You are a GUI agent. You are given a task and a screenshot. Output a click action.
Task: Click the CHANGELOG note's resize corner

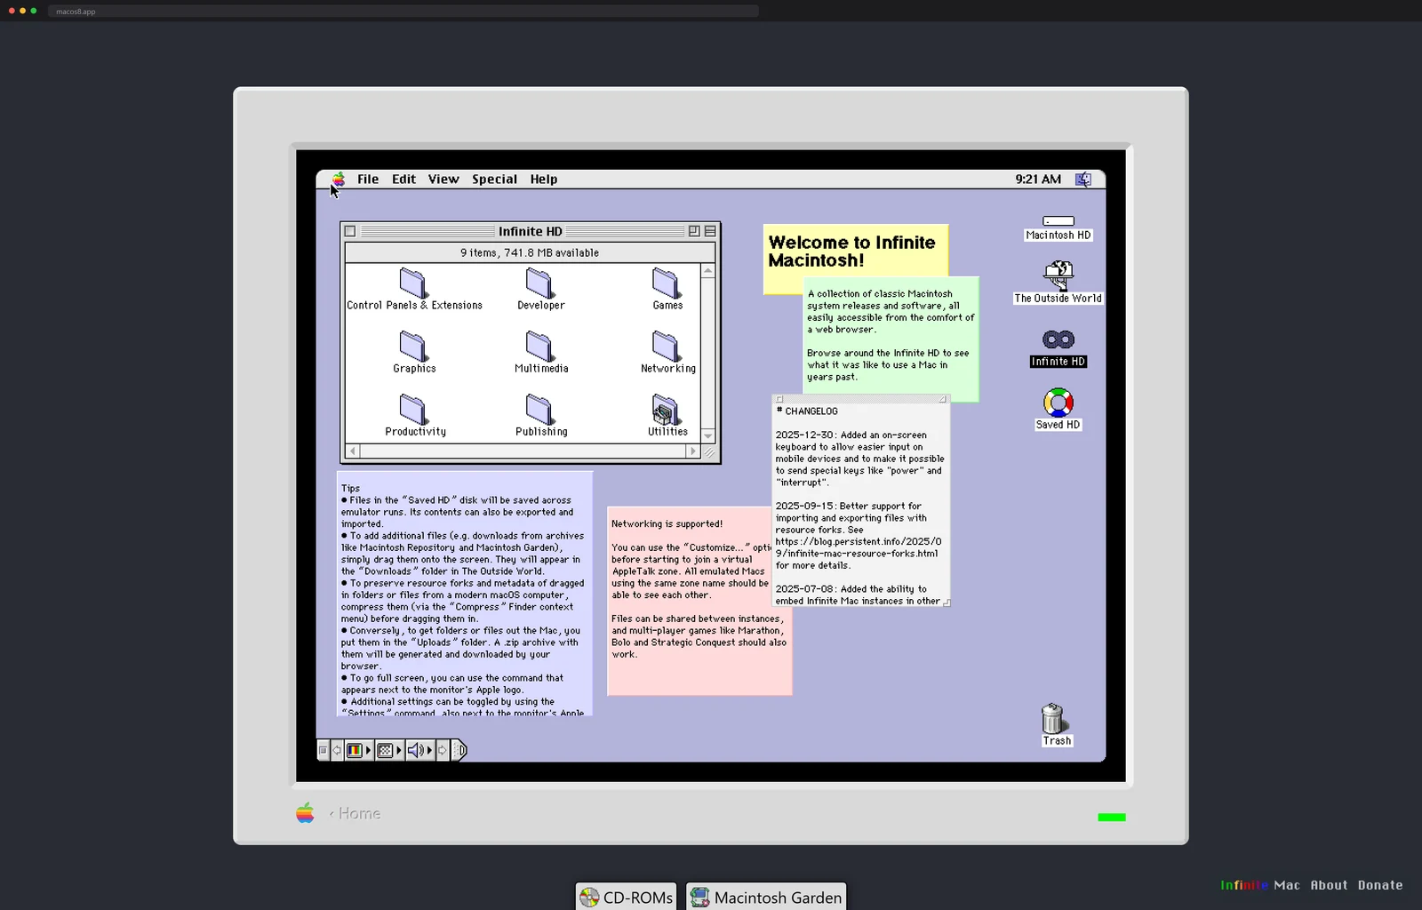pyautogui.click(x=946, y=602)
